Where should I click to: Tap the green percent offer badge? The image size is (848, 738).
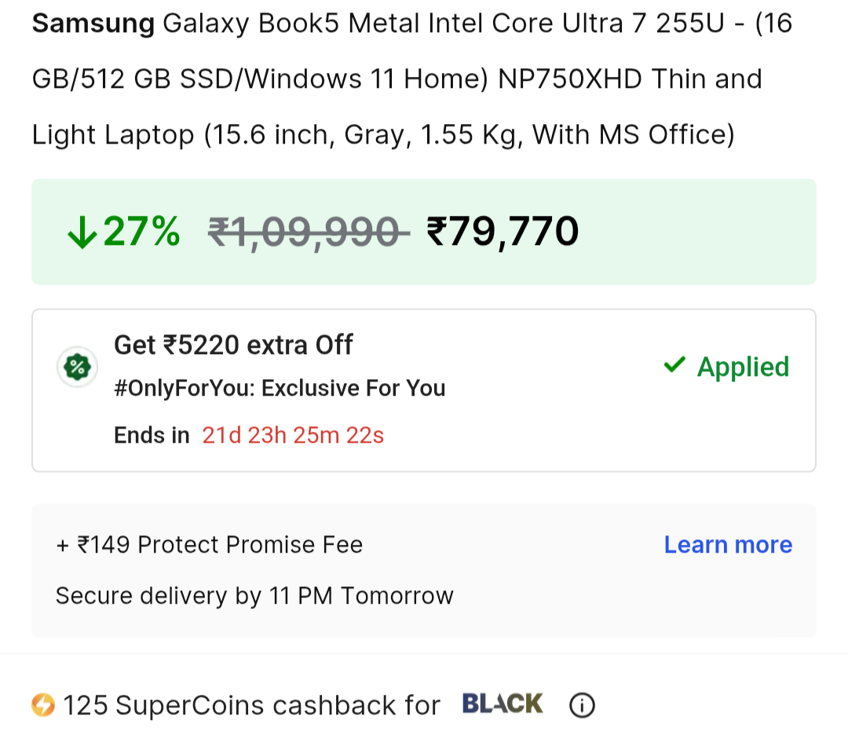coord(78,367)
